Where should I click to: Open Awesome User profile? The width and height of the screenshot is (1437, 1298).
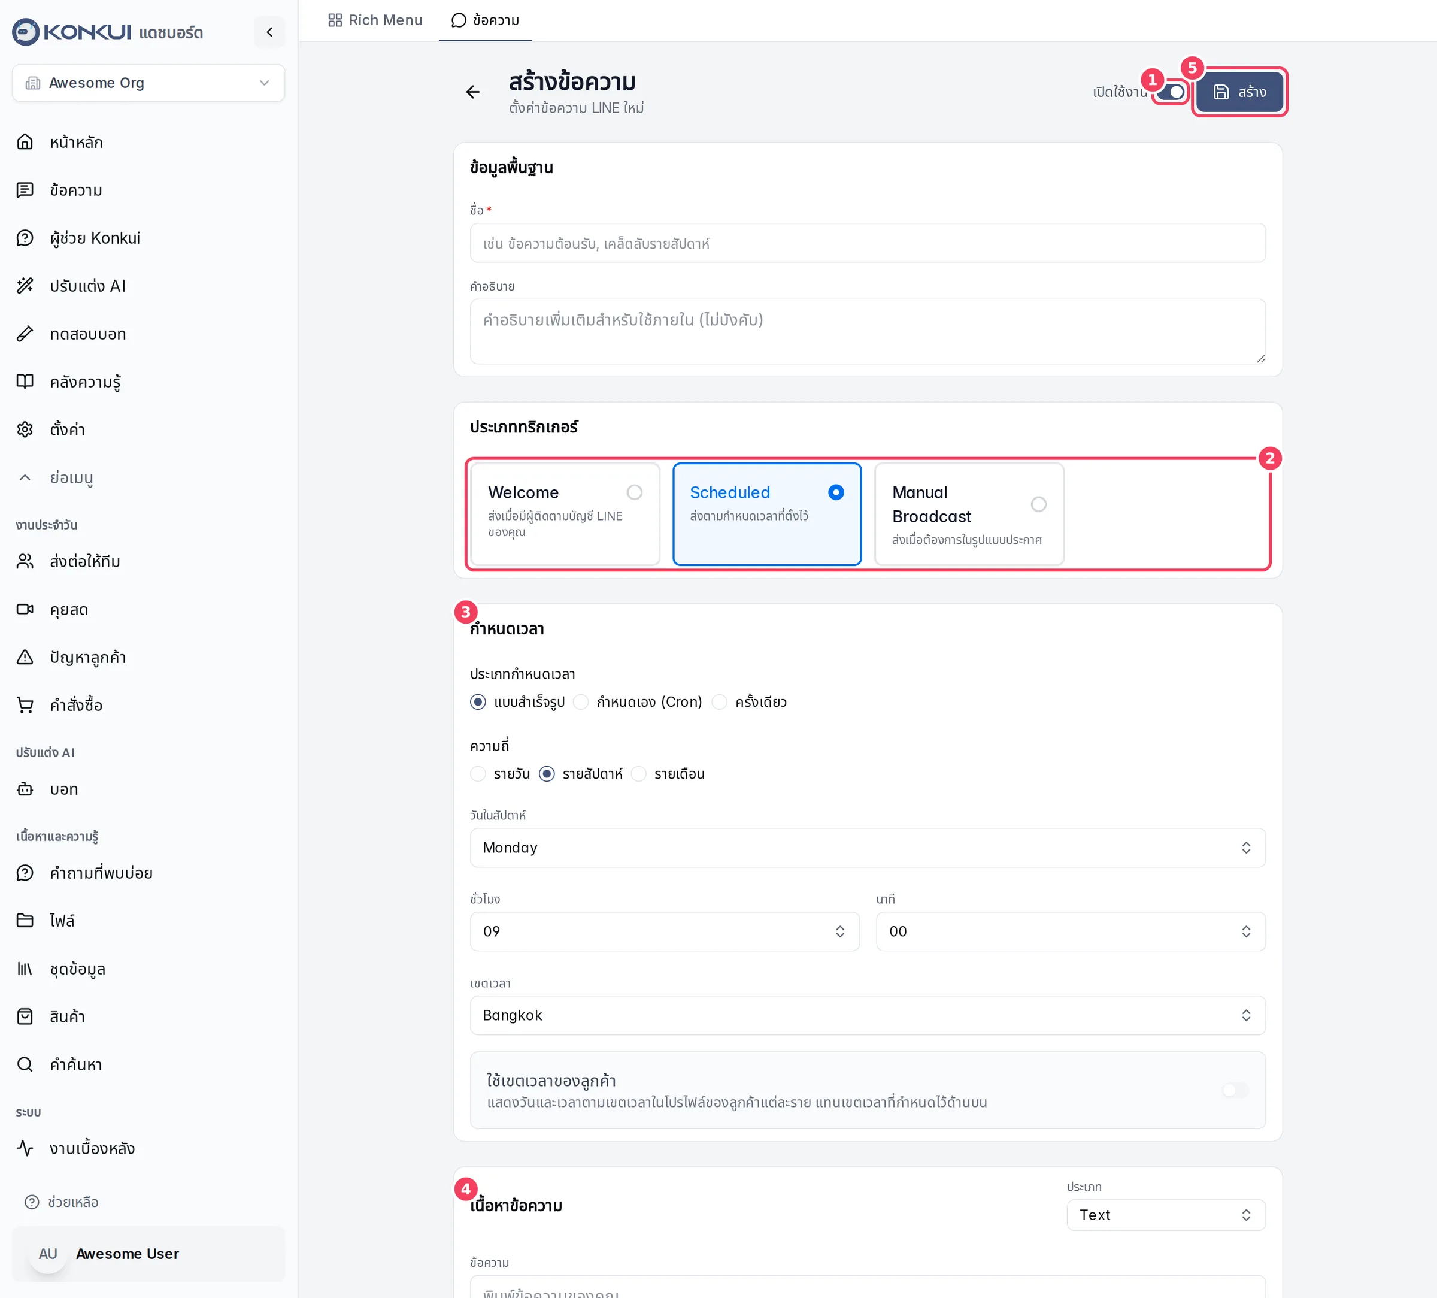(148, 1253)
